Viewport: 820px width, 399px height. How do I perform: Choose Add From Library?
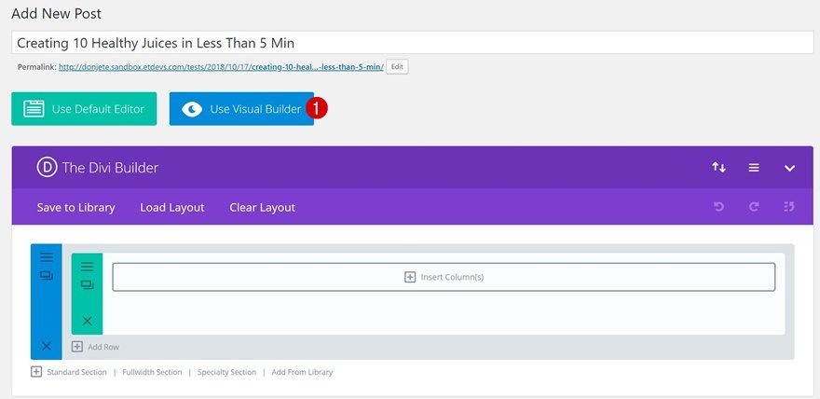pyautogui.click(x=302, y=372)
